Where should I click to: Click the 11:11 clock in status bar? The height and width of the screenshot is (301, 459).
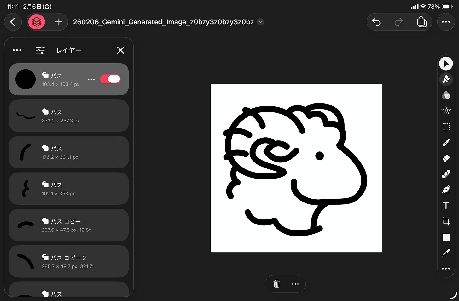13,6
